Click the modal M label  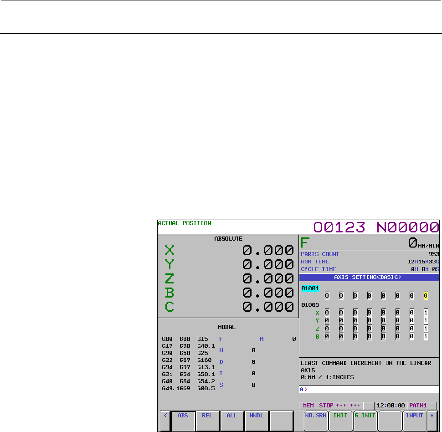point(262,339)
